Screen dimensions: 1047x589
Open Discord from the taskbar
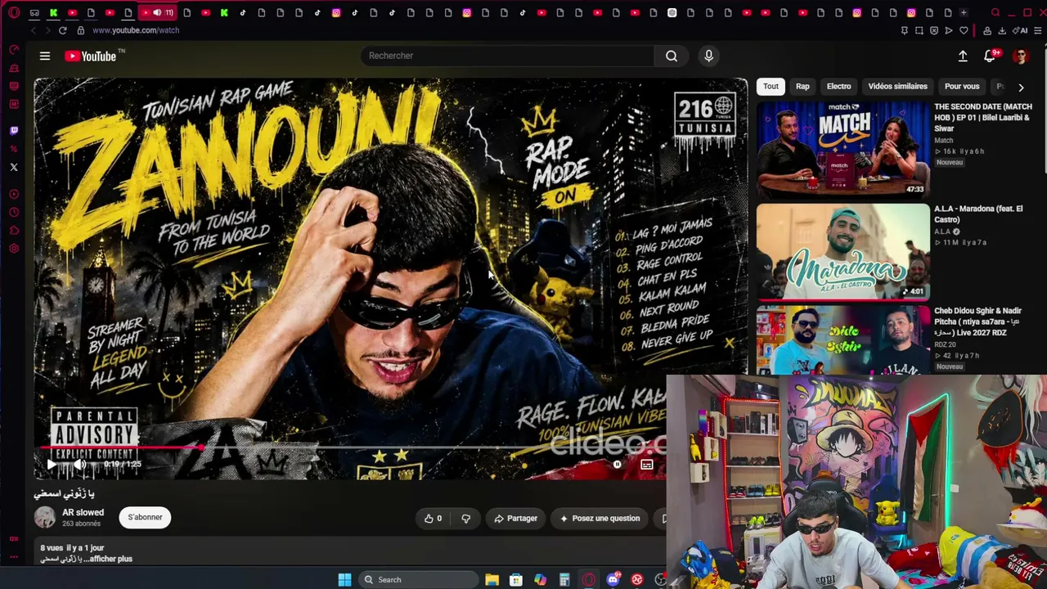[613, 580]
